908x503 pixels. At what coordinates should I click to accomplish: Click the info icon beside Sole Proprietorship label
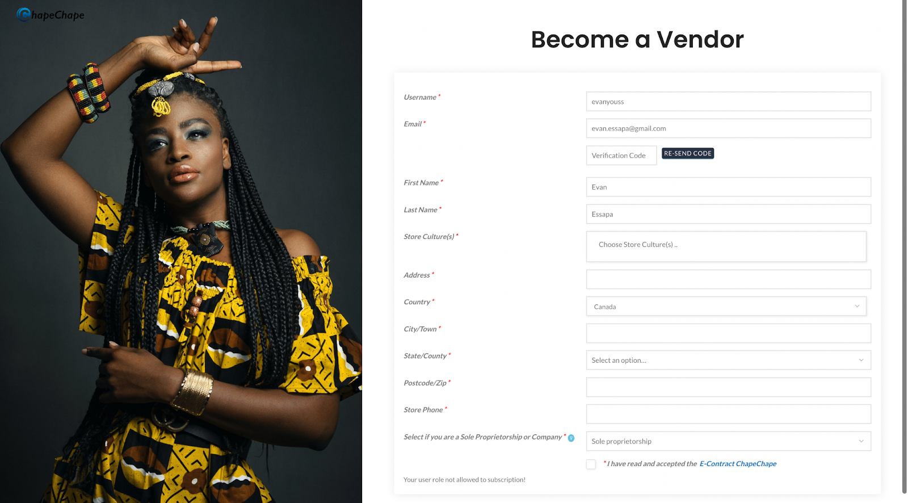point(571,438)
